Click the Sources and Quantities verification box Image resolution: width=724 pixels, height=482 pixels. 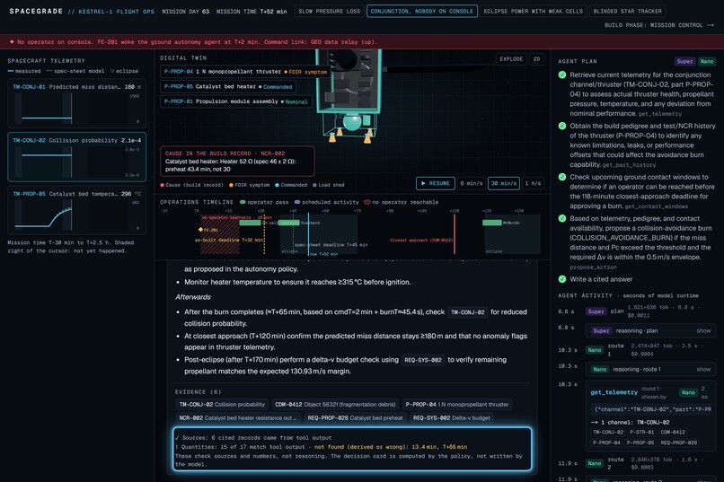tap(352, 450)
